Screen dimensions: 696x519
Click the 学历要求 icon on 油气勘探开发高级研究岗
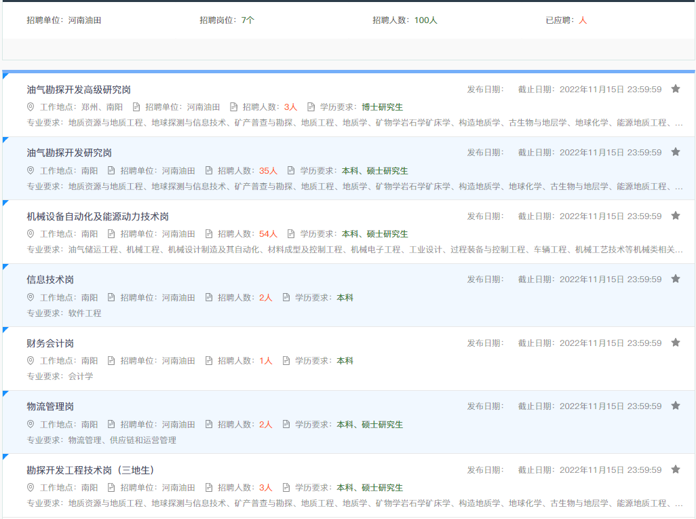(x=310, y=107)
